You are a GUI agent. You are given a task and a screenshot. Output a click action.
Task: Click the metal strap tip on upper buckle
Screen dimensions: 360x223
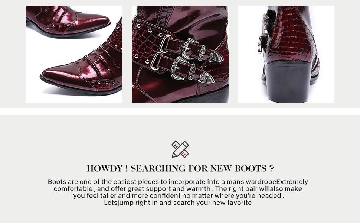(216, 56)
